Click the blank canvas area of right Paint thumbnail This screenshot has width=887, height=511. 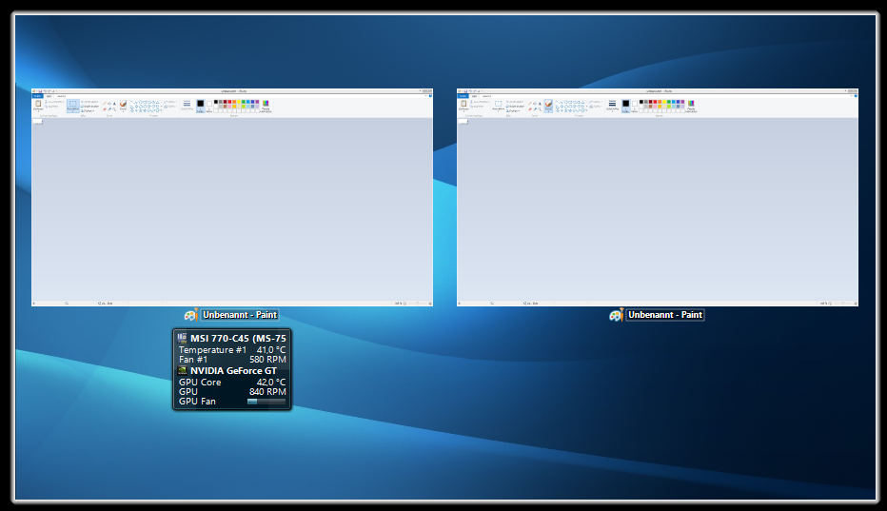point(657,209)
